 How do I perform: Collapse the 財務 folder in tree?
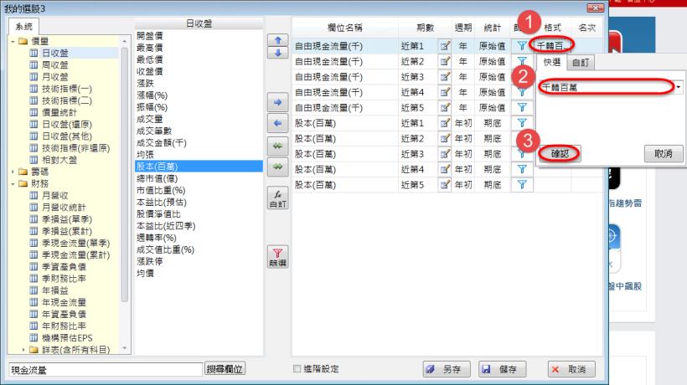13,184
